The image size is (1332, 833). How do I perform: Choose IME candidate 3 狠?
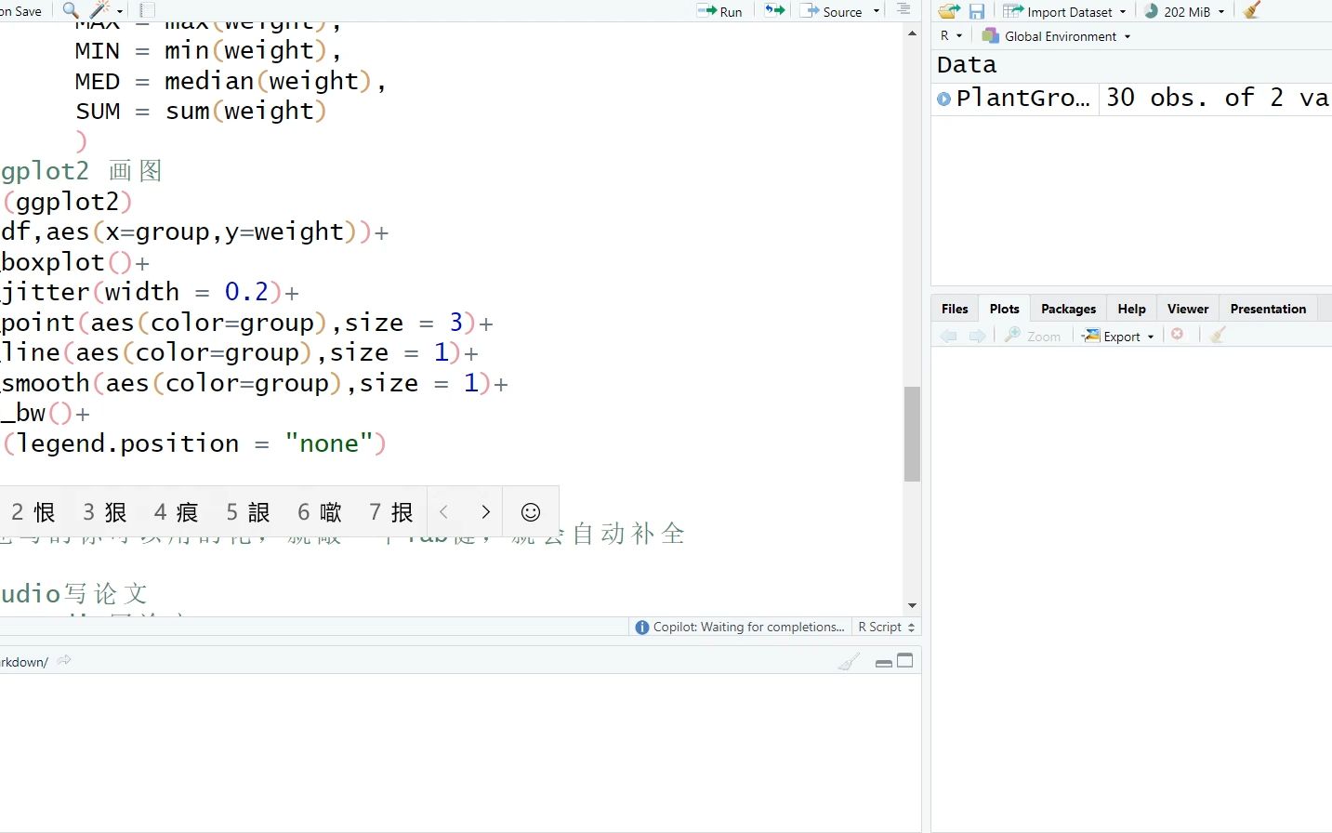pyautogui.click(x=105, y=512)
